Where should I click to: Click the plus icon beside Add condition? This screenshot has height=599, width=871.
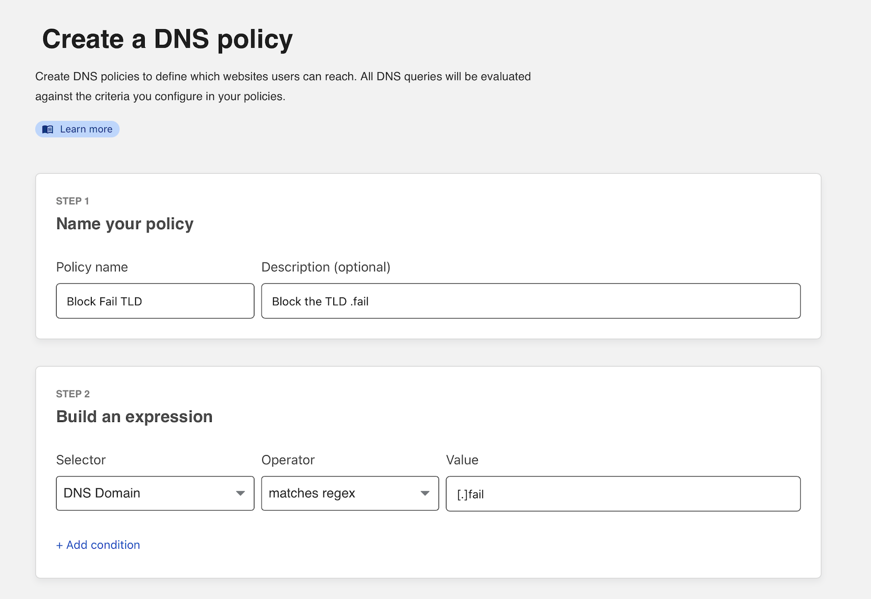(59, 544)
